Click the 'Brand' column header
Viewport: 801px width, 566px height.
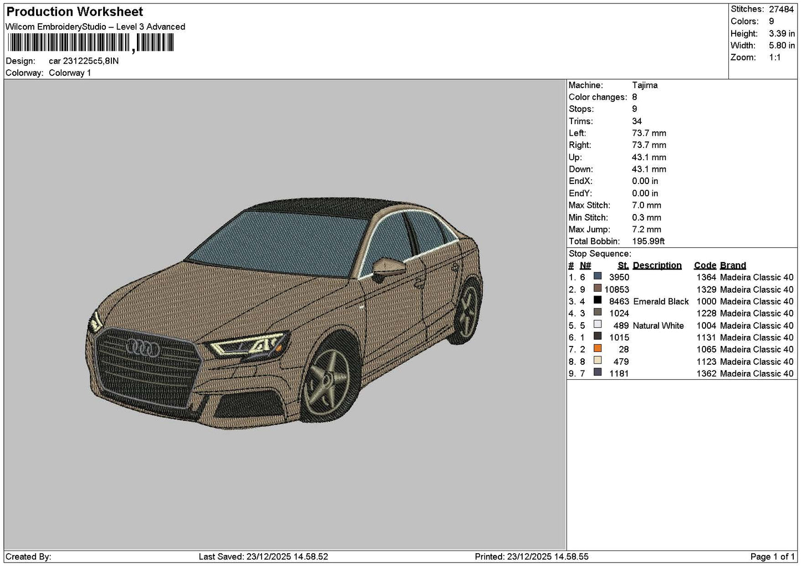[x=733, y=266]
